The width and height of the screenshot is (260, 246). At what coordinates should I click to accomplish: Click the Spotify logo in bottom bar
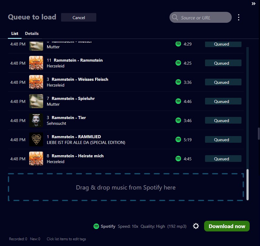pos(96,226)
